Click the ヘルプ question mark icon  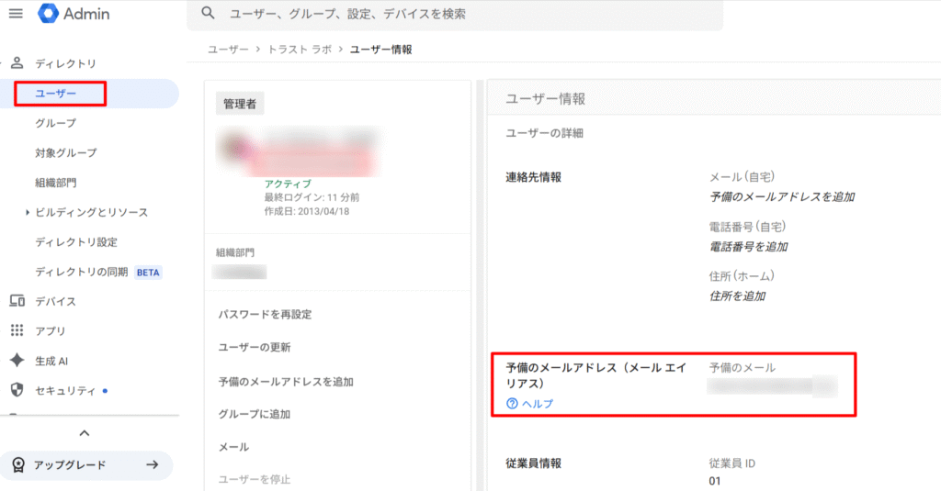(x=513, y=404)
